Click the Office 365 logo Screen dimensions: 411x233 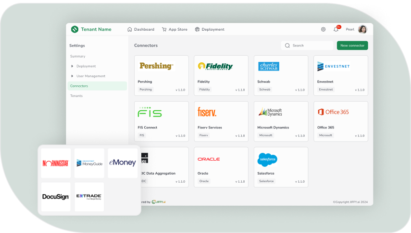333,112
